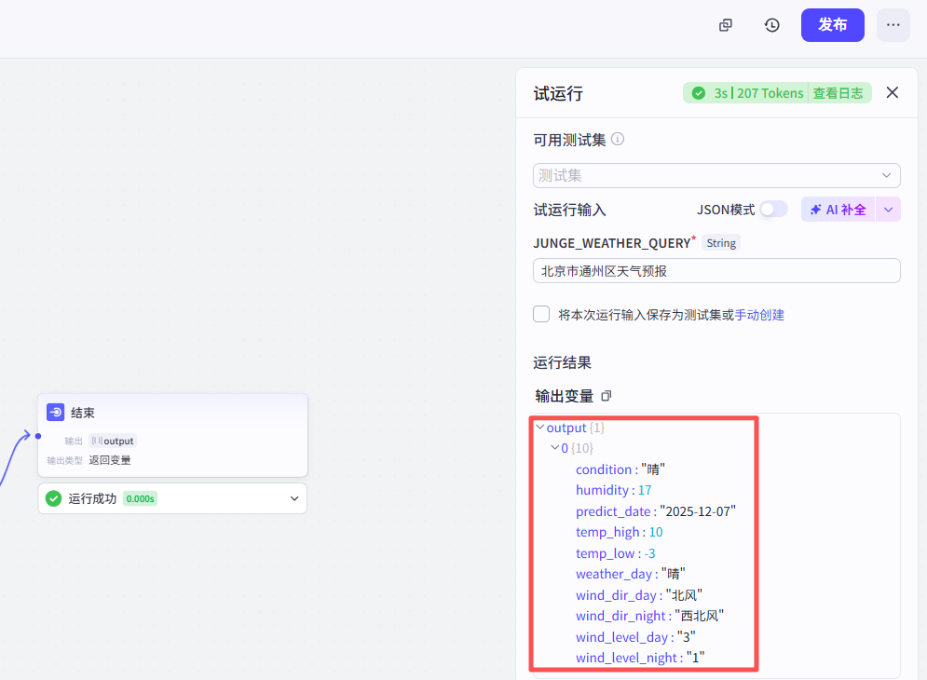Click the duplicate workflow icon in top bar

click(x=726, y=25)
